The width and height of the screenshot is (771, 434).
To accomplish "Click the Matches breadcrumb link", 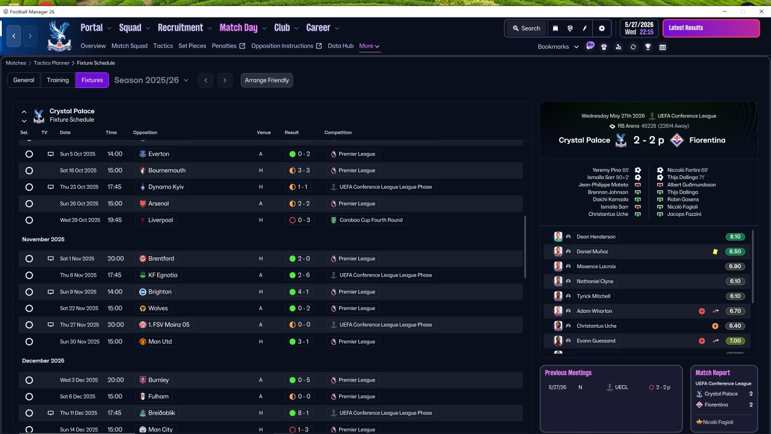I will 16,63.
